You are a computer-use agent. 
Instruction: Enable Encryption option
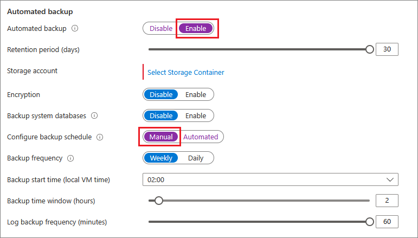coord(196,94)
